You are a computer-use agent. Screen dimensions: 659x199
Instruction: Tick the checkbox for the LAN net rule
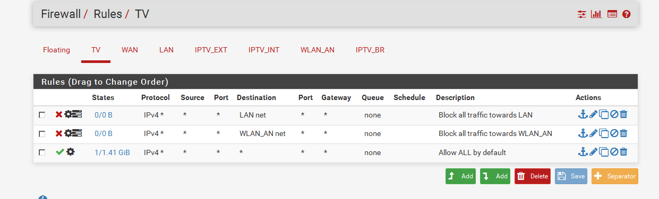click(x=42, y=115)
